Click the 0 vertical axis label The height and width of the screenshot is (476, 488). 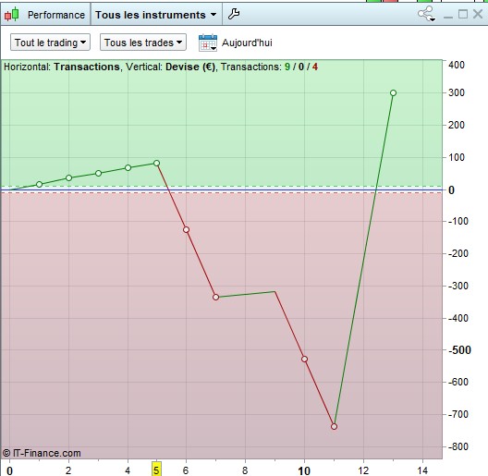[x=451, y=189]
